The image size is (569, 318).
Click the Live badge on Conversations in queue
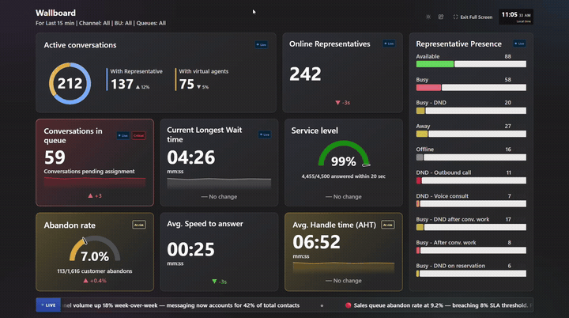coord(123,135)
